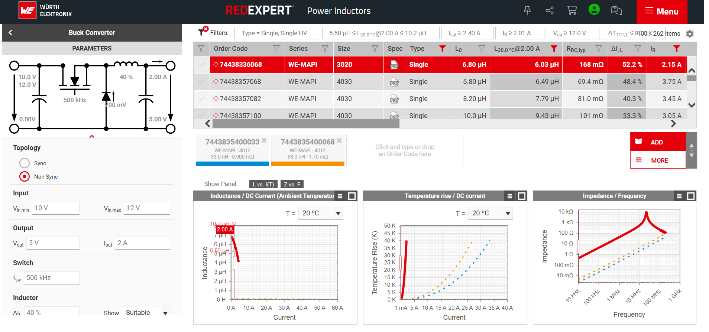
Task: Open the chat support icon
Action: click(616, 10)
